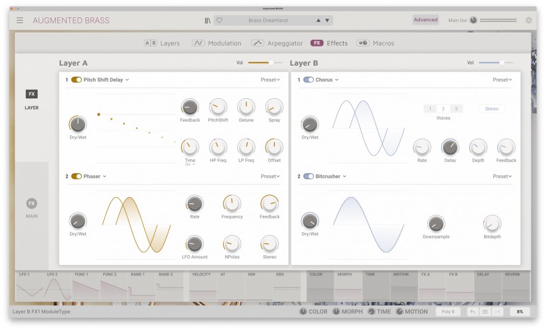Adjust the Layer A Vol slider
The width and height of the screenshot is (546, 330).
pyautogui.click(x=265, y=63)
